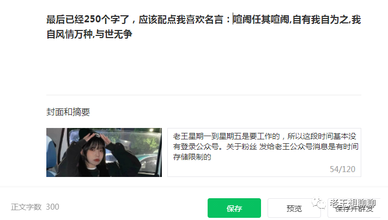Focus the article summary text box
This screenshot has width=388, height=220.
click(x=264, y=152)
